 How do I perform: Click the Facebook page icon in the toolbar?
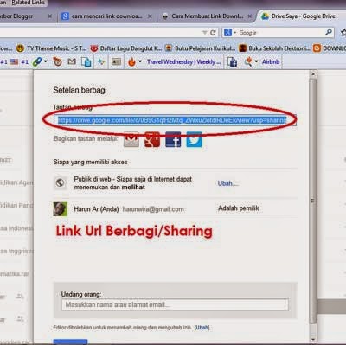(x=232, y=61)
